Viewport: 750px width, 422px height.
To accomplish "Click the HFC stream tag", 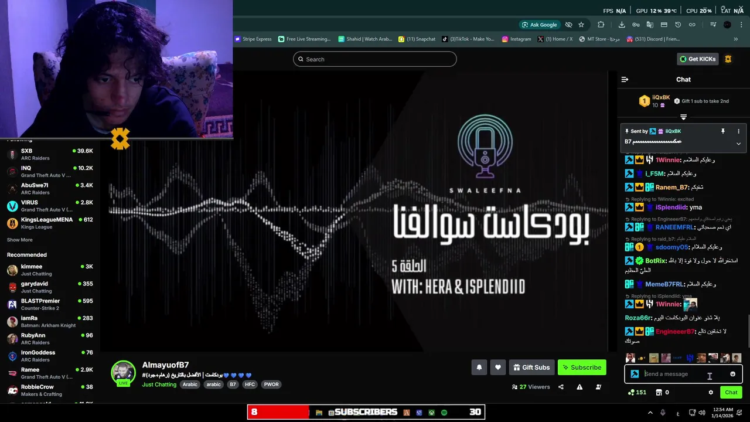I will pyautogui.click(x=250, y=384).
